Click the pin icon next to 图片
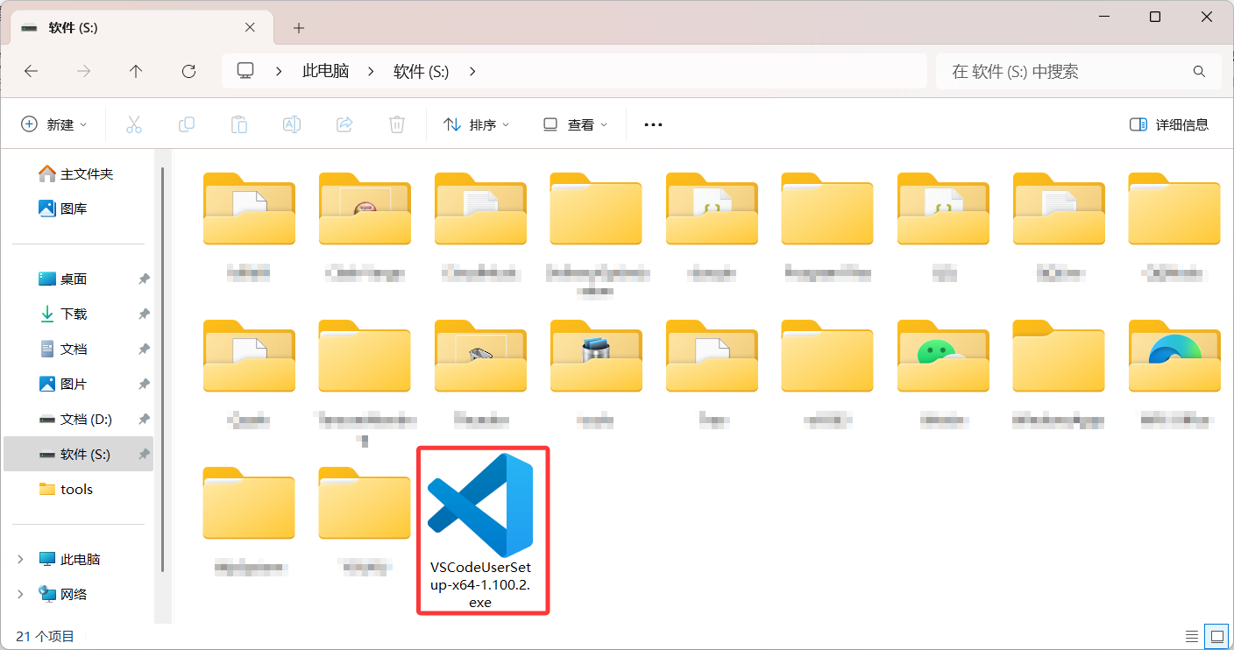 [144, 384]
